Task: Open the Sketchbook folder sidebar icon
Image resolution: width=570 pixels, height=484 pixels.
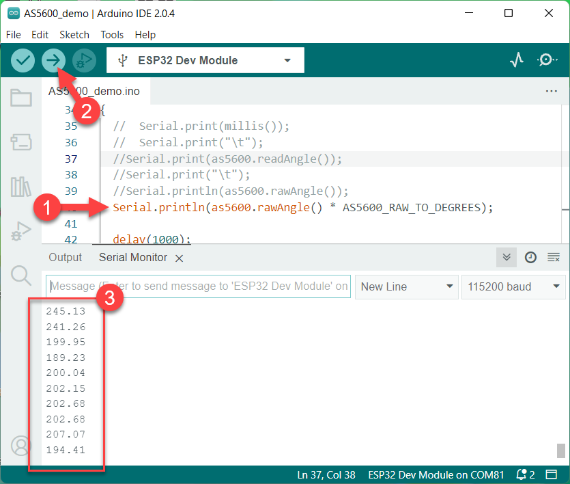Action: point(21,98)
